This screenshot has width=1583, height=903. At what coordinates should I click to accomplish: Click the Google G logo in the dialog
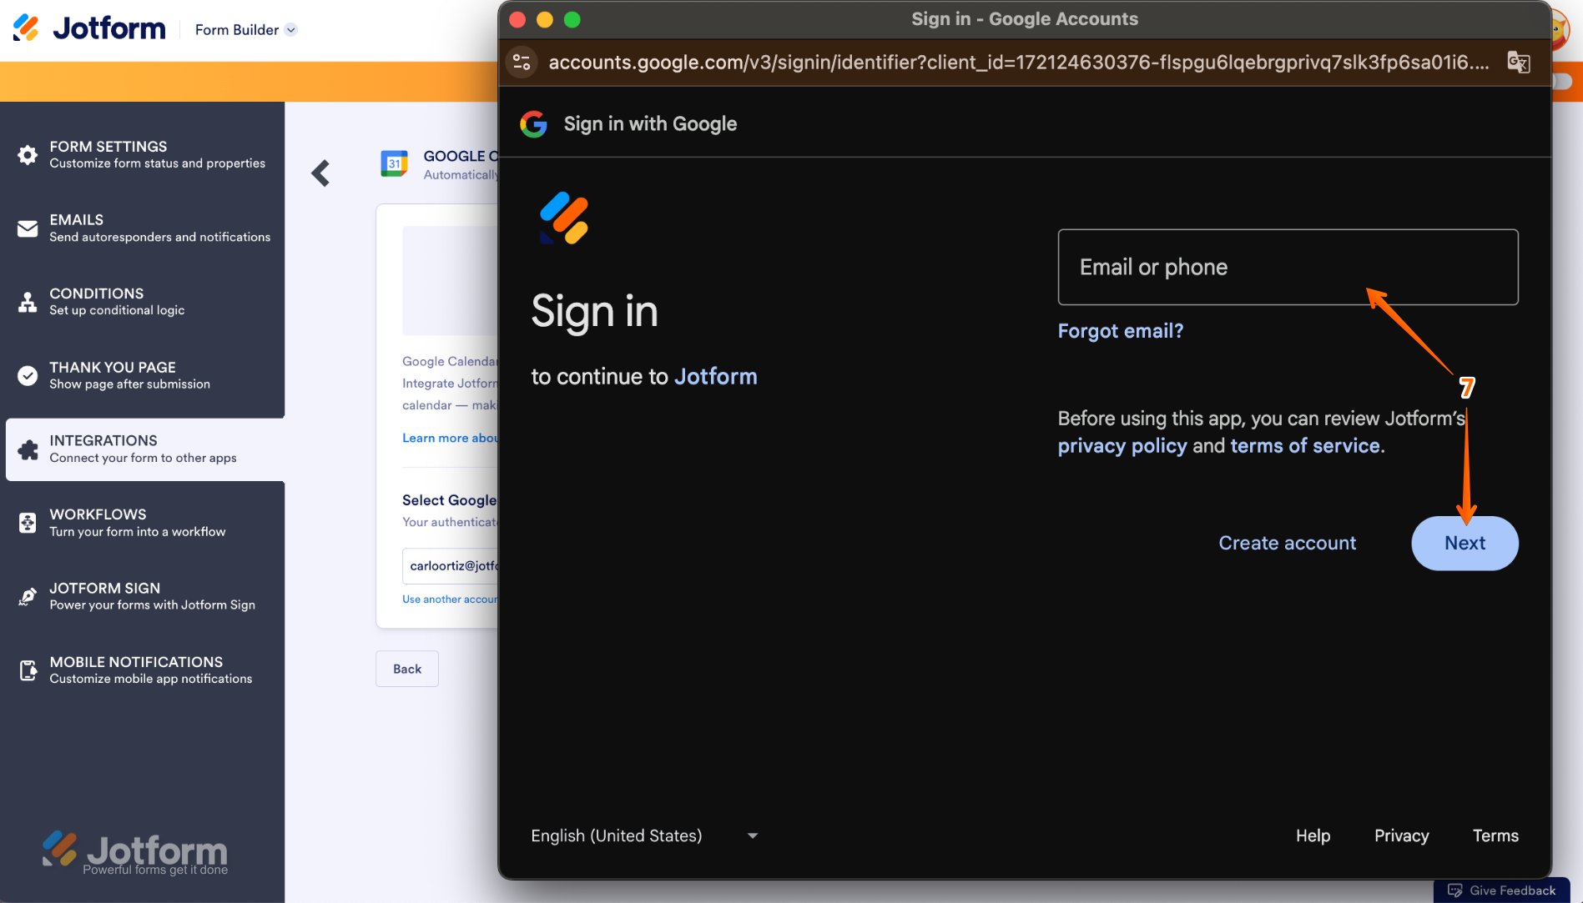(x=533, y=123)
